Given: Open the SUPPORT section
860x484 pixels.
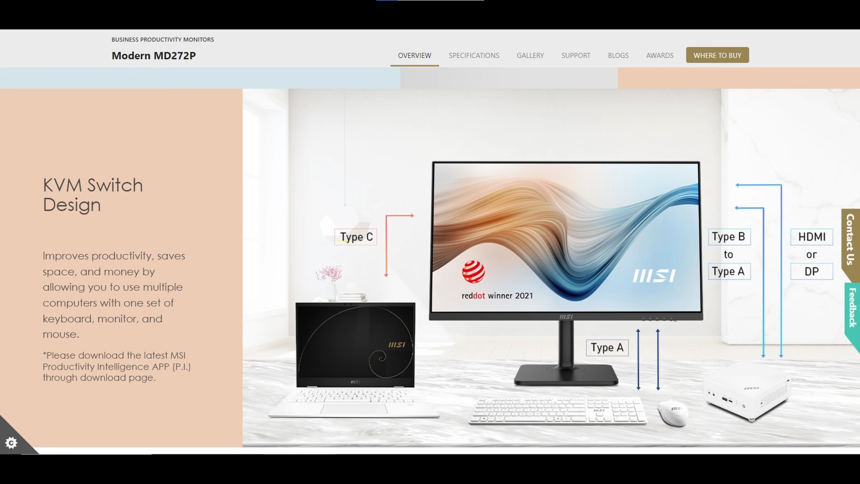Looking at the screenshot, I should (576, 55).
